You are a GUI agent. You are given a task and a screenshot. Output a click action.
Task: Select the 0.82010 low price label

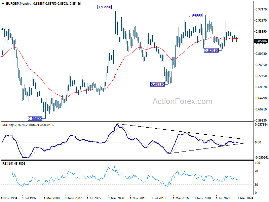212,50
